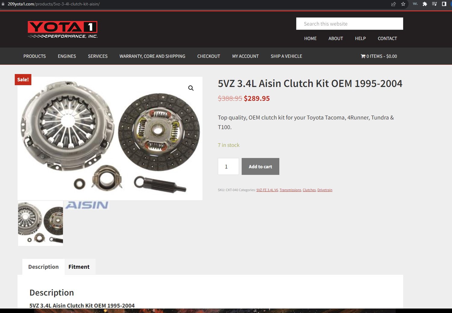
Task: Open the browser extensions puzzle icon
Action: point(425,4)
